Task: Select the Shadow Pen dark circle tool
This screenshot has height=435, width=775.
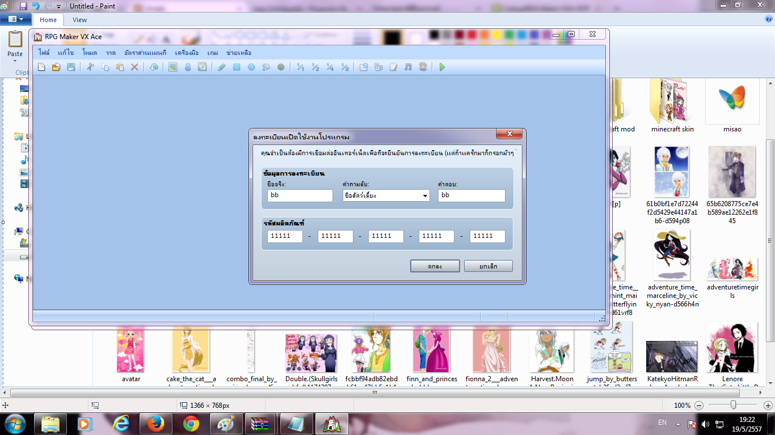Action: click(x=281, y=67)
